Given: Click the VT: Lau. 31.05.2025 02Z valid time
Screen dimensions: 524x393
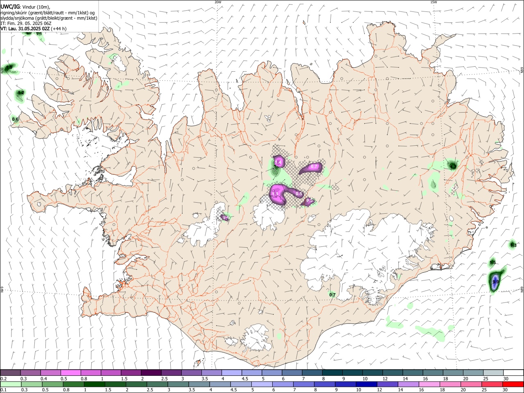Looking at the screenshot, I should (25, 29).
